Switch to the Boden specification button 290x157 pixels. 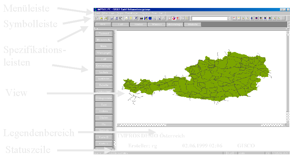point(139,25)
